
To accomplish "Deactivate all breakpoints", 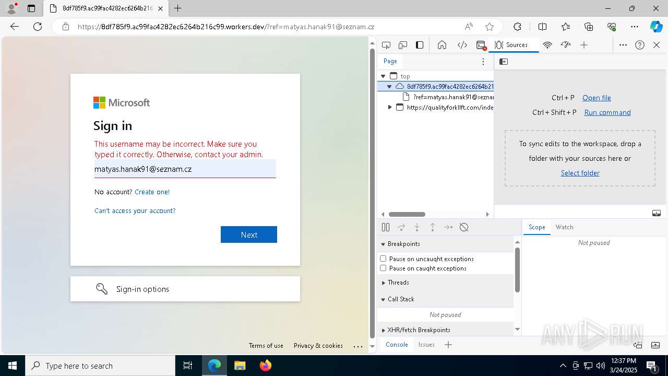I will (x=464, y=227).
